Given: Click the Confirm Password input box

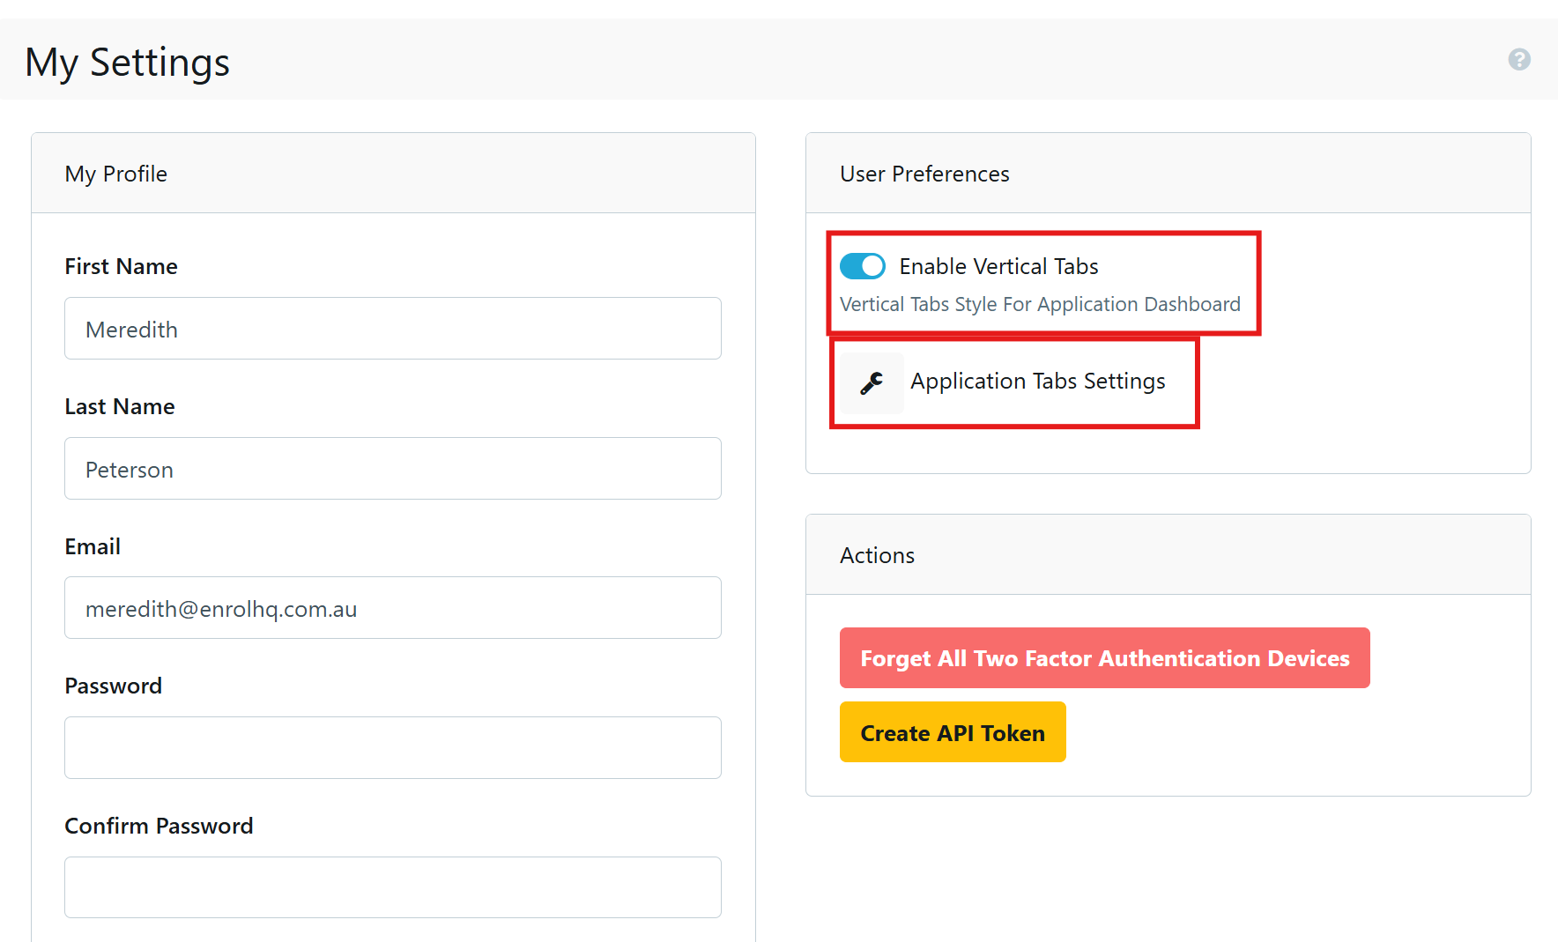Looking at the screenshot, I should [x=392, y=887].
